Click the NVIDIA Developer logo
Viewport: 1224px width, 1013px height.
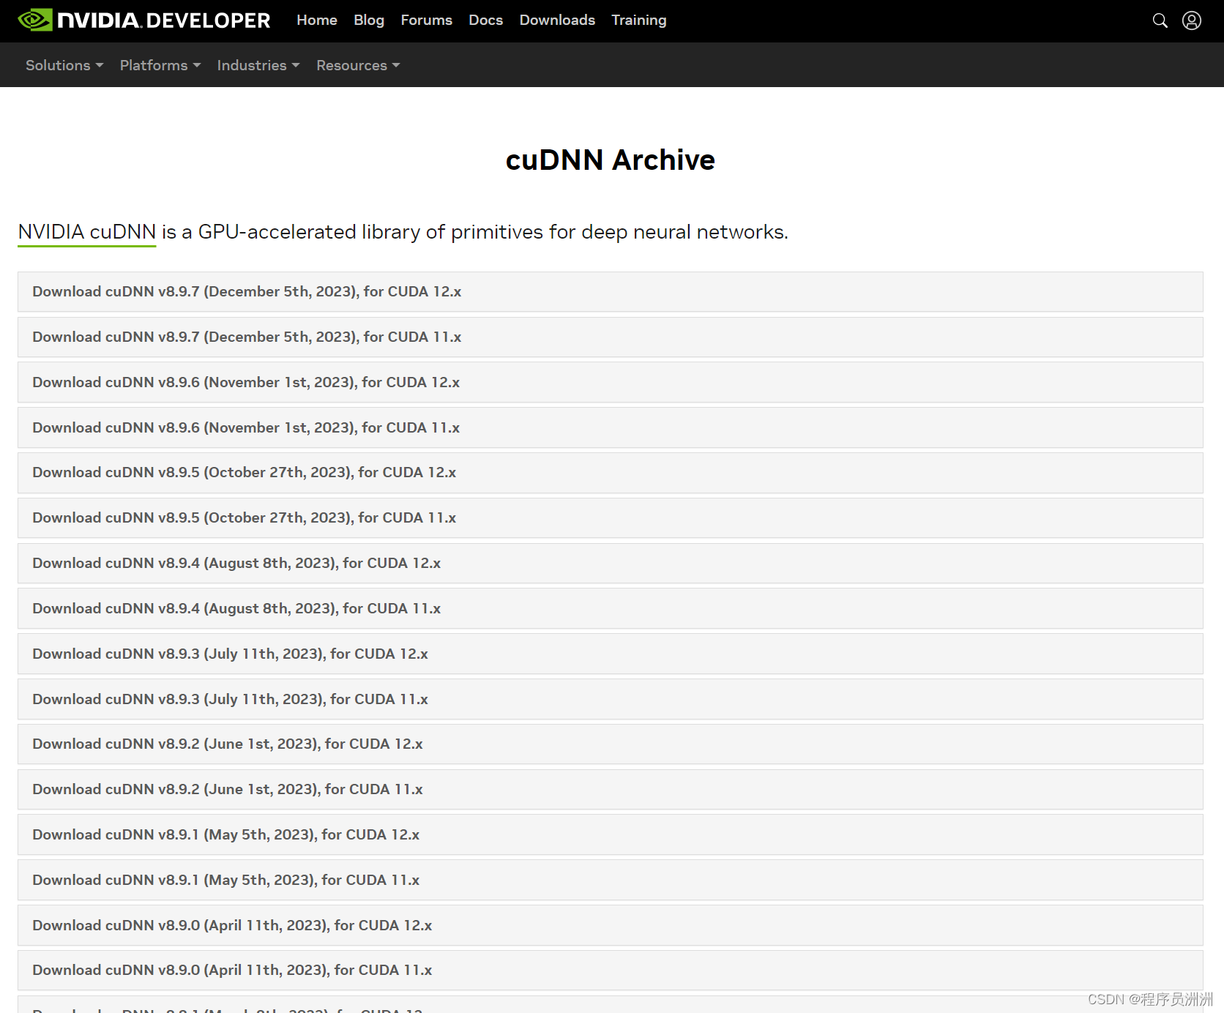tap(144, 20)
